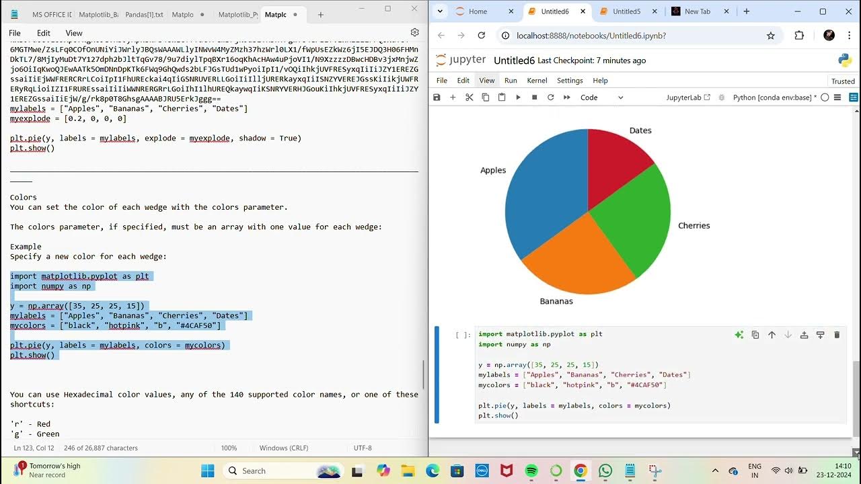The image size is (861, 484).
Task: Click the taskbar Search box
Action: coord(283,471)
